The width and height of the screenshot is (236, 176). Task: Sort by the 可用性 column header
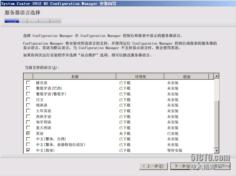tap(140, 77)
